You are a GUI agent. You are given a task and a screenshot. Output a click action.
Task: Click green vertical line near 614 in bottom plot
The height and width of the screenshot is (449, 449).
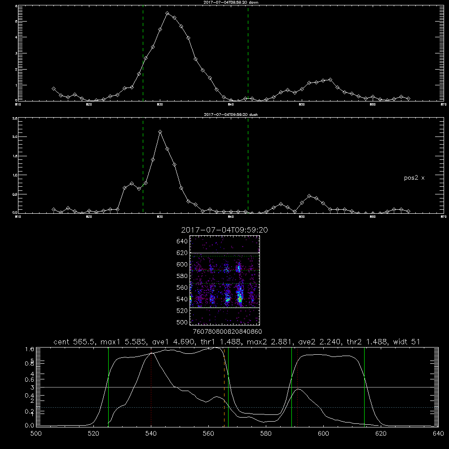pos(365,387)
